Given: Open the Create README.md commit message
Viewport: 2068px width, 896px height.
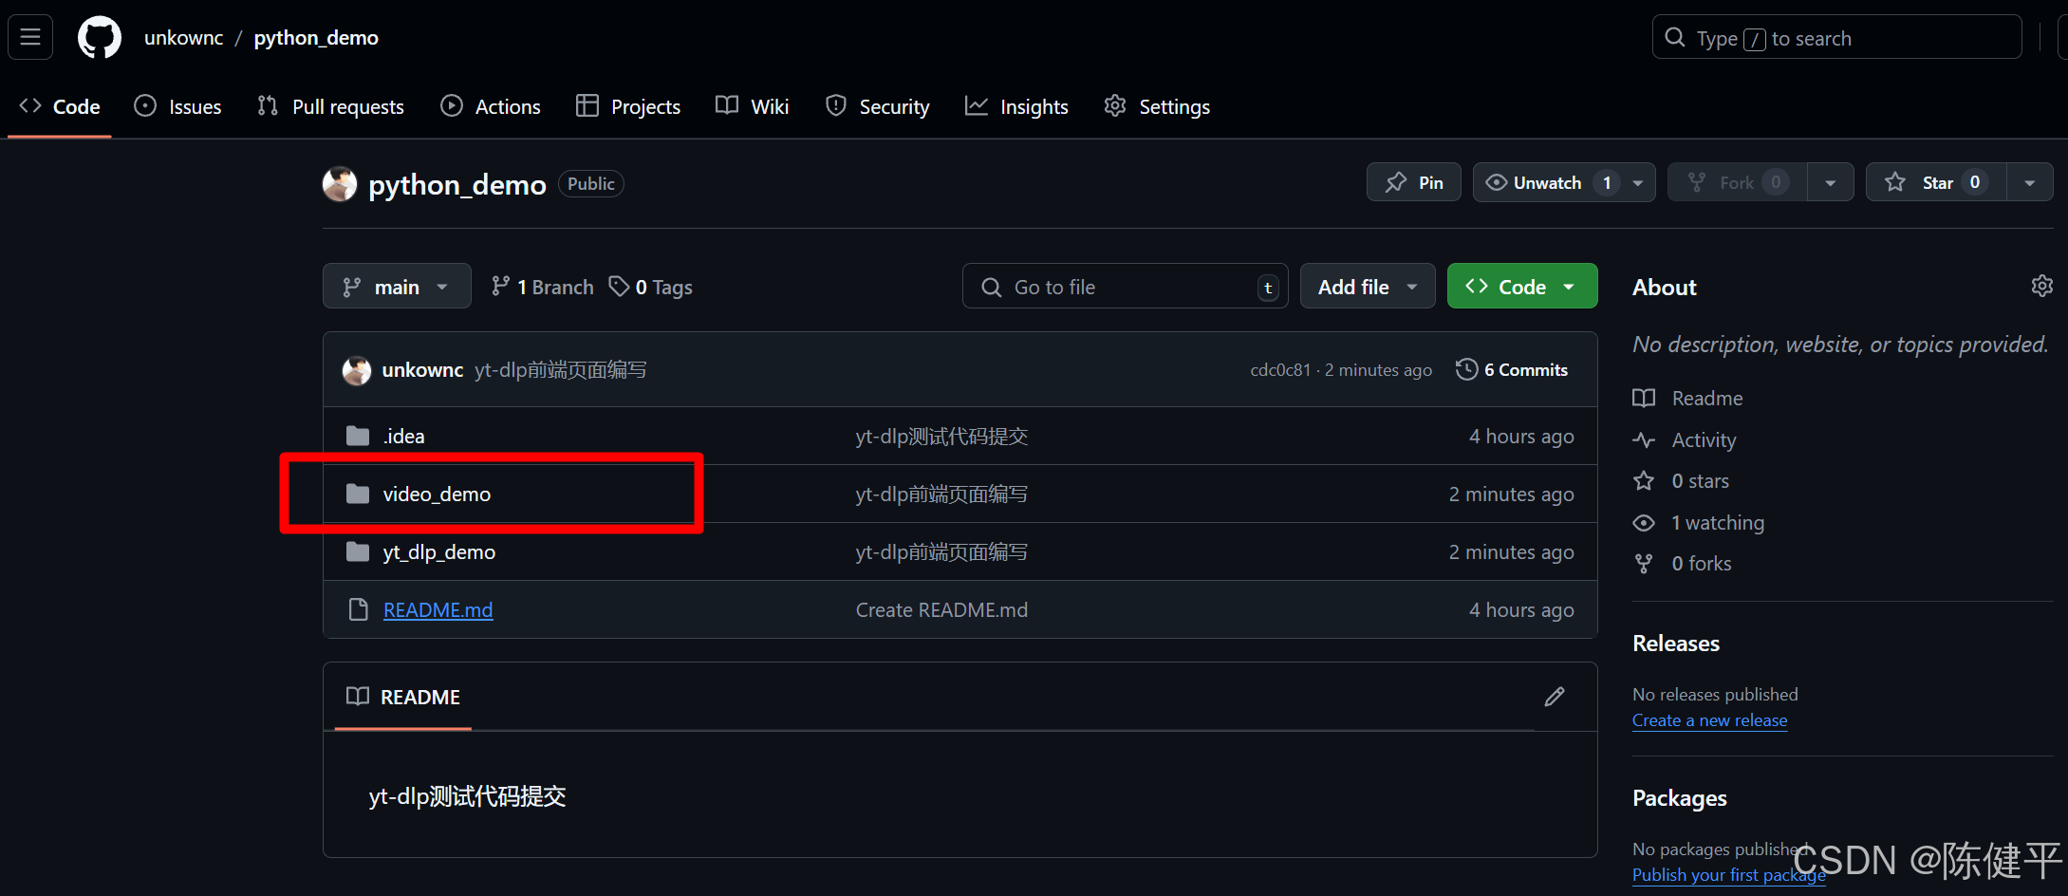Looking at the screenshot, I should click(x=941, y=610).
